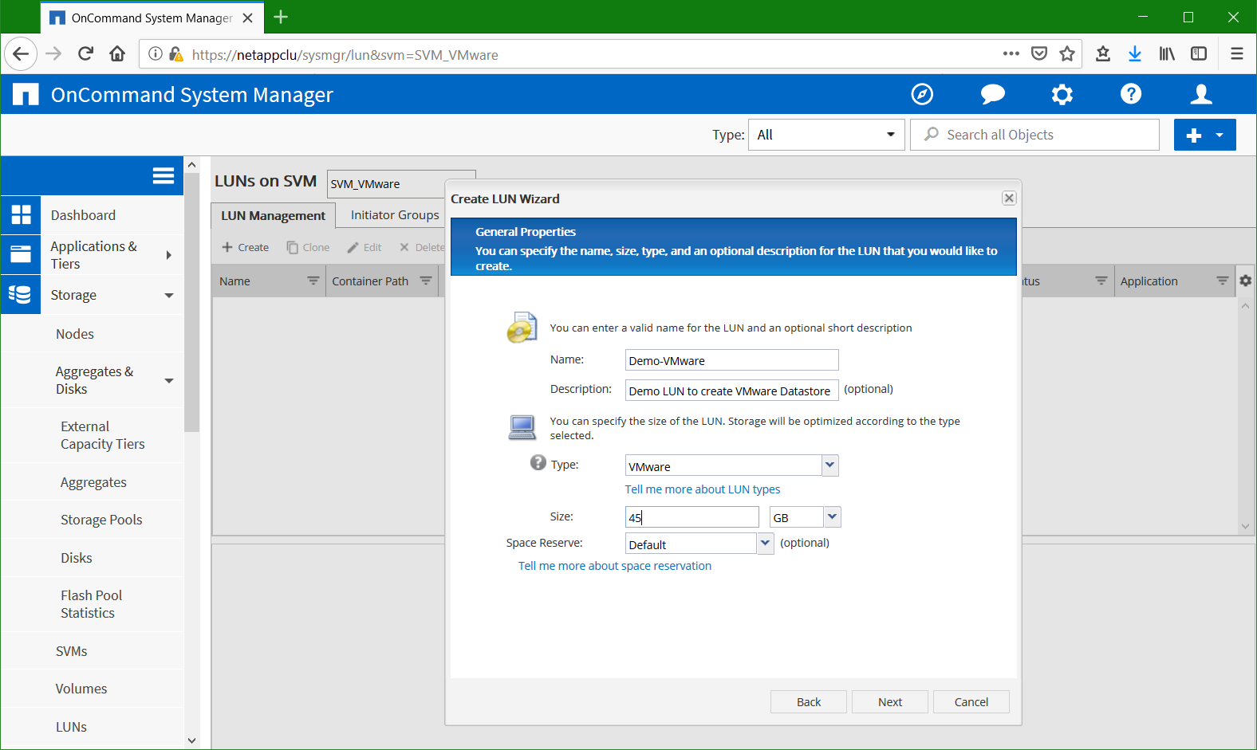Reload the browser page
This screenshot has width=1257, height=750.
(85, 54)
